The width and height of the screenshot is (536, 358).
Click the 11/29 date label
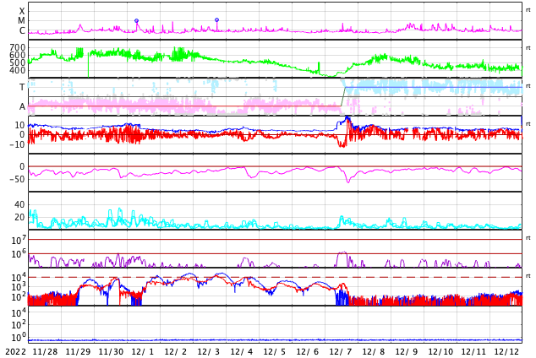pyautogui.click(x=79, y=352)
